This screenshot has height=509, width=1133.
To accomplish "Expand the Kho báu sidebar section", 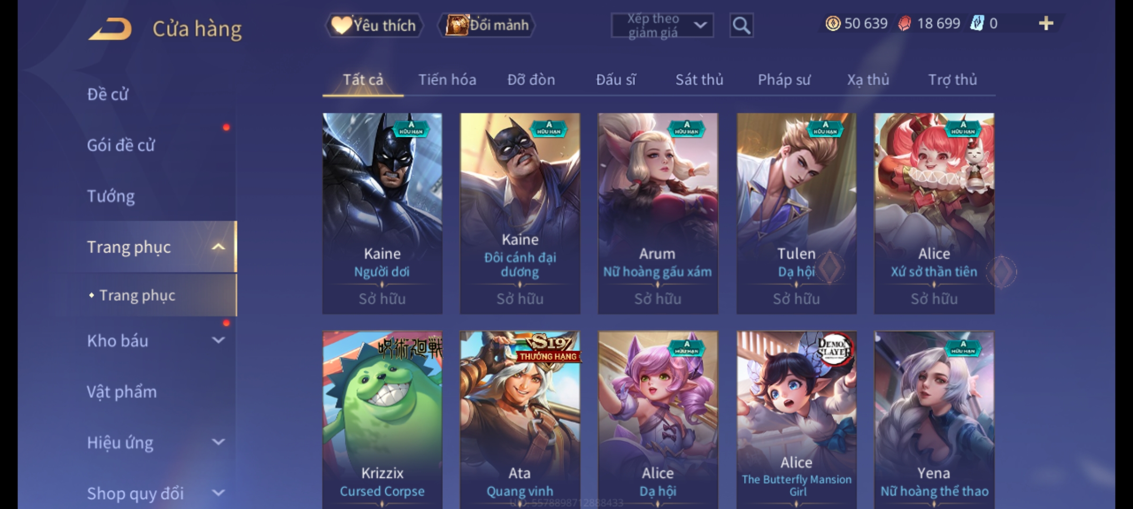I will pyautogui.click(x=218, y=340).
